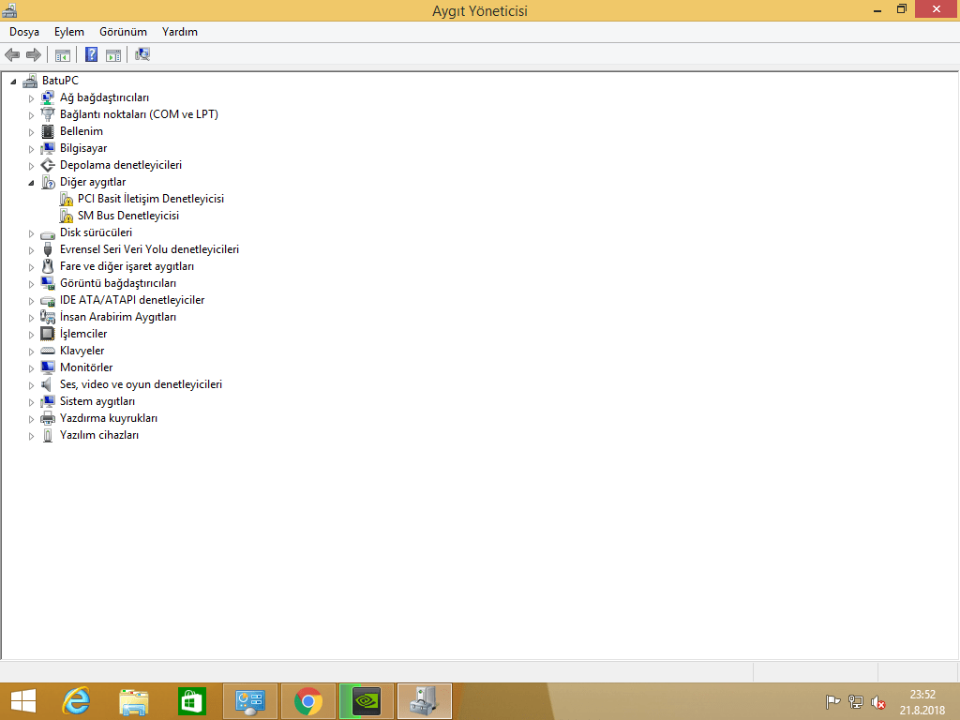
Task: Select the Disk sürücüleri drive icon
Action: pyautogui.click(x=48, y=233)
